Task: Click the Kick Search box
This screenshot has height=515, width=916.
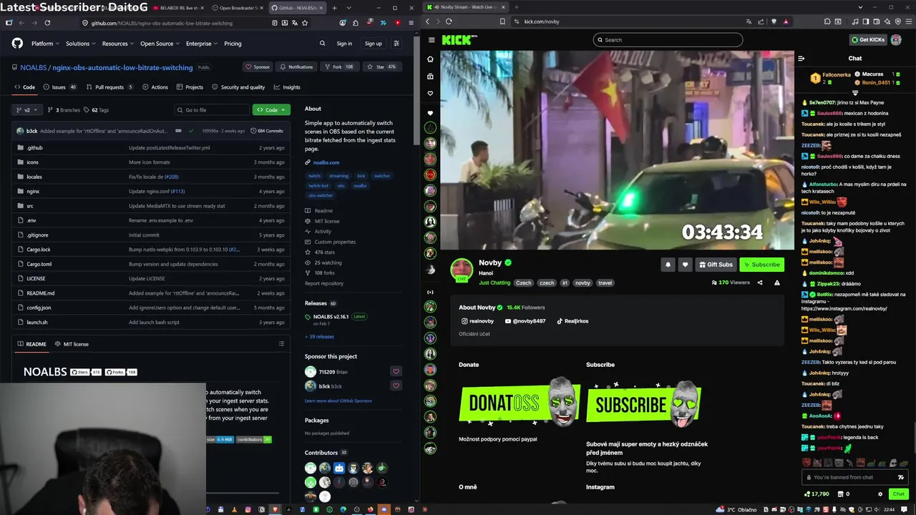Action: click(x=668, y=40)
